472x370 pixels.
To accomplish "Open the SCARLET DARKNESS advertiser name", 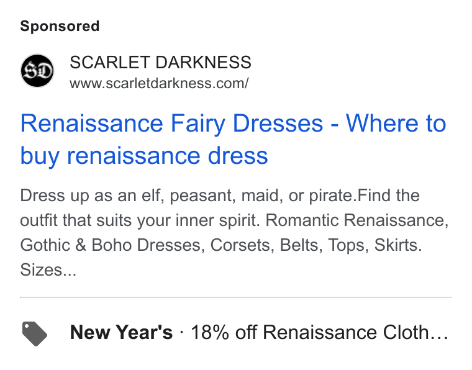I will point(160,62).
